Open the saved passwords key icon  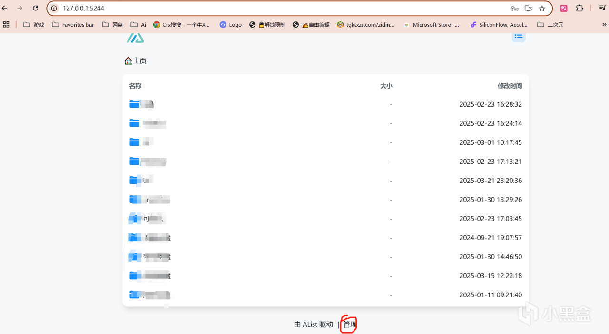pyautogui.click(x=514, y=8)
